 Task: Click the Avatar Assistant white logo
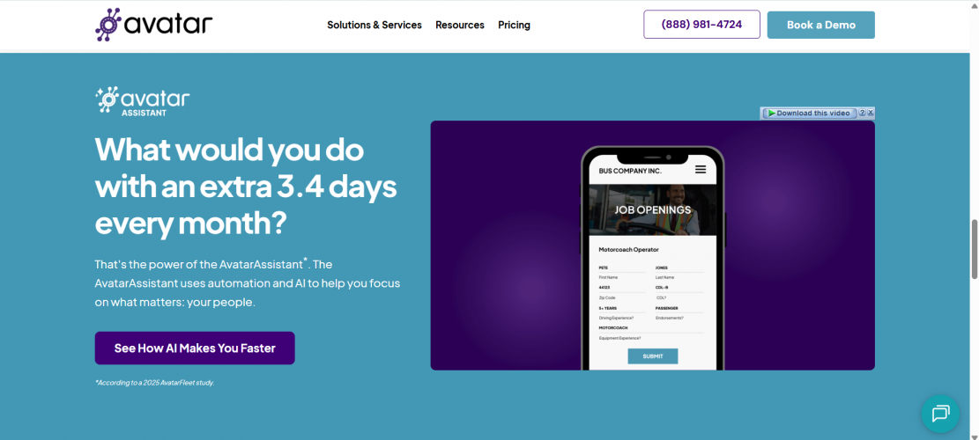pyautogui.click(x=143, y=101)
